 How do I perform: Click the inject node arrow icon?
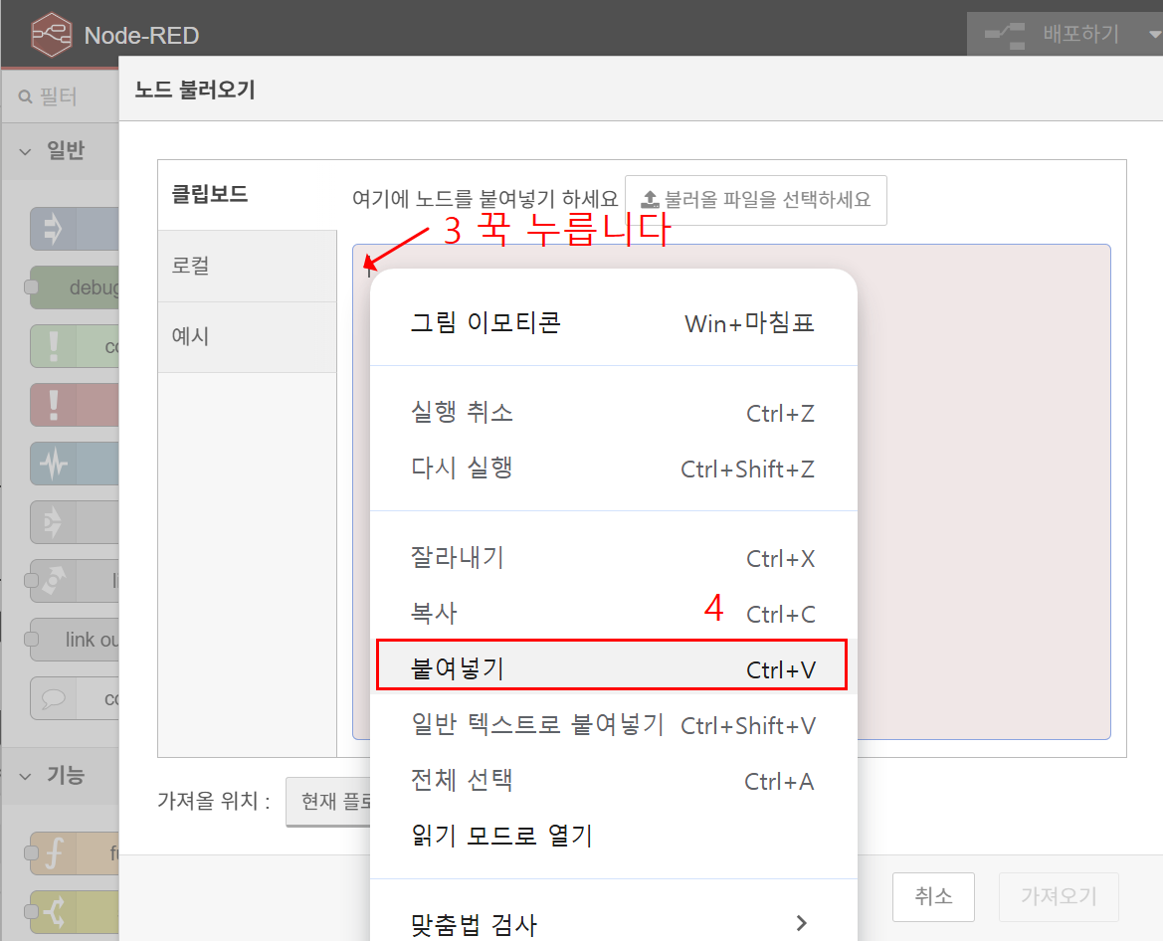[53, 229]
